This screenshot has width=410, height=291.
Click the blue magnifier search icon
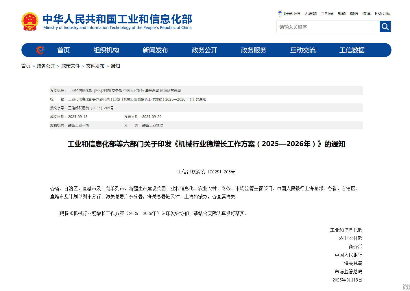[x=385, y=27]
